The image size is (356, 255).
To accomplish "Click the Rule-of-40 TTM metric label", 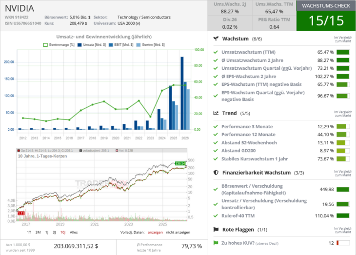I will [238, 216].
